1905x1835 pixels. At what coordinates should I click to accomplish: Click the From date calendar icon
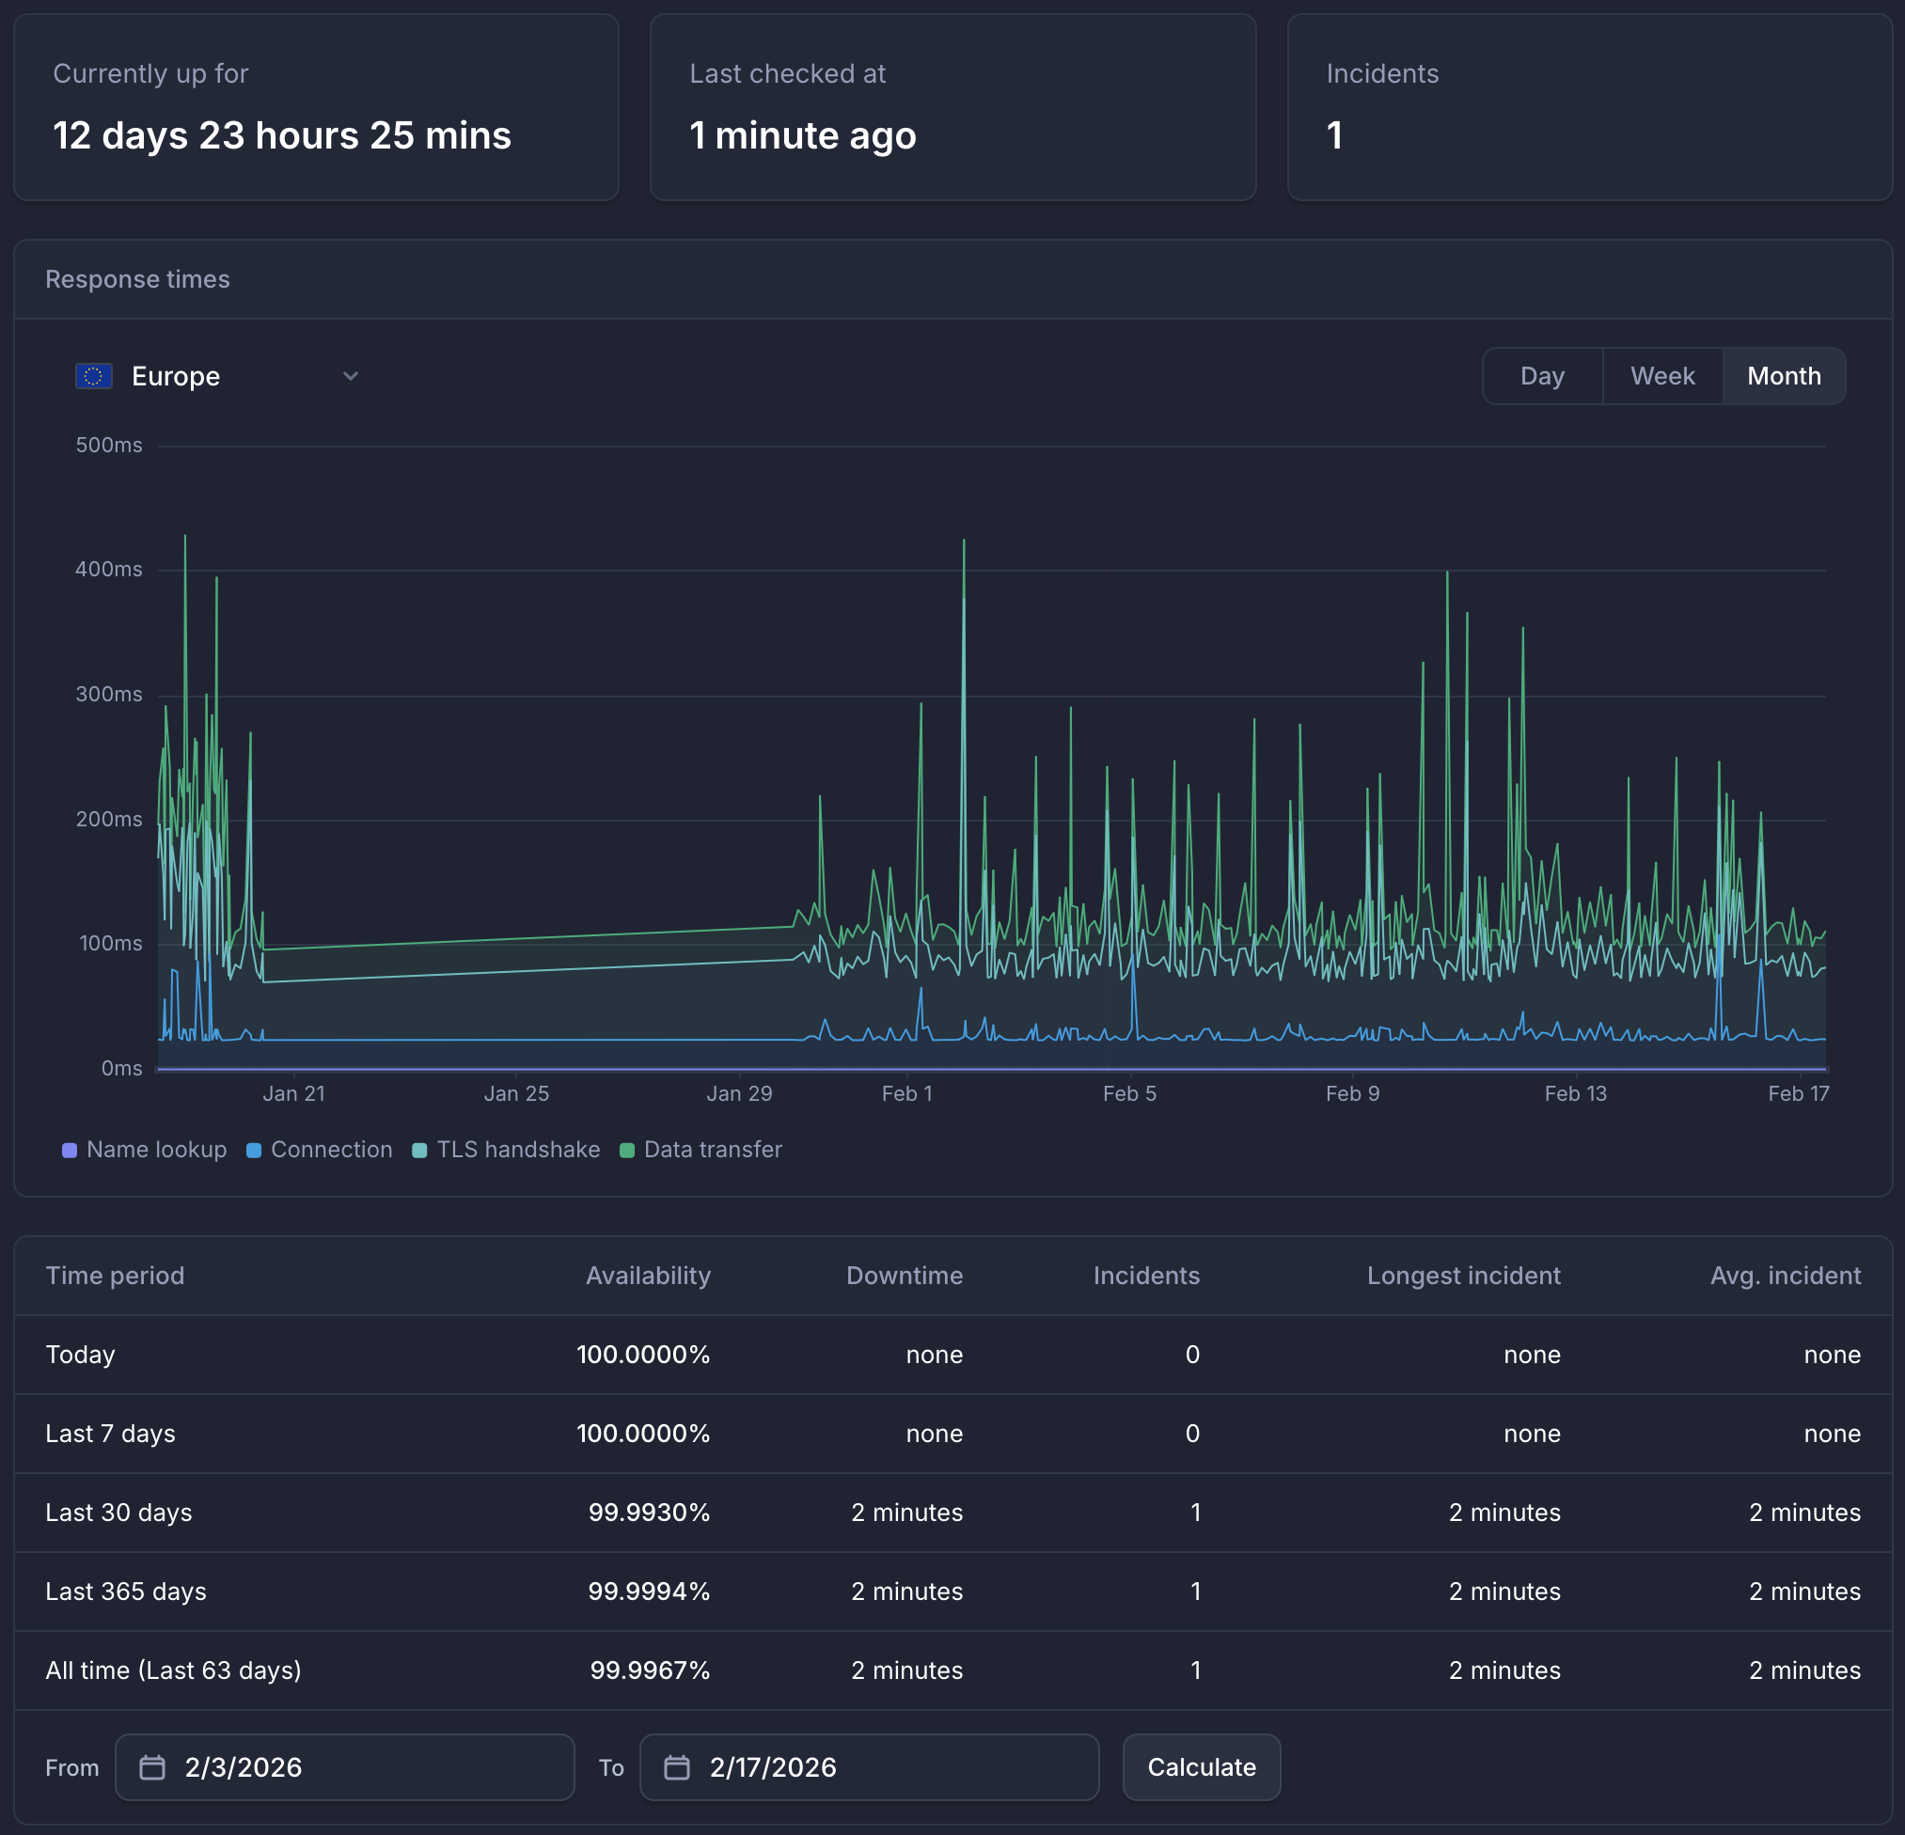tap(152, 1767)
